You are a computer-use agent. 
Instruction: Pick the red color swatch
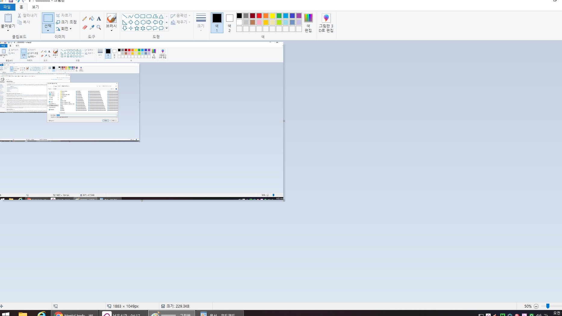pos(259,16)
